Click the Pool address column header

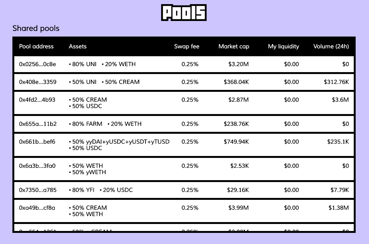(36, 46)
